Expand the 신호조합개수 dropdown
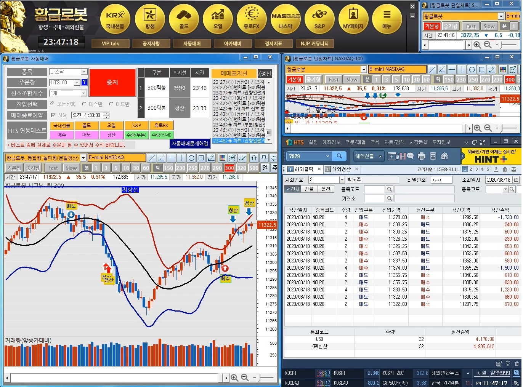 (x=84, y=93)
